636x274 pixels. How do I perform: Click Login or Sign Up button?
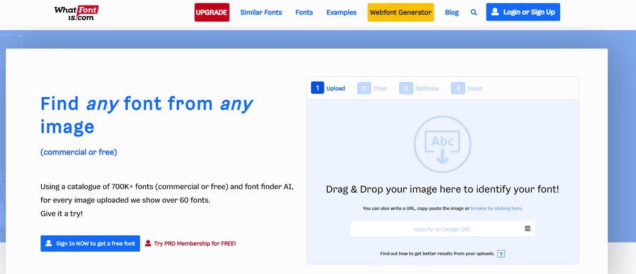(x=523, y=12)
